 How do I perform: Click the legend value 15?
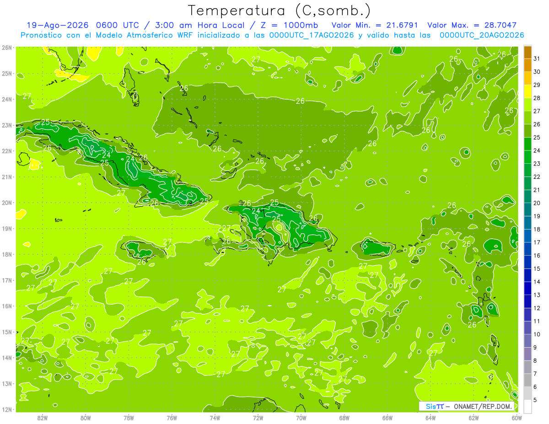(x=537, y=268)
